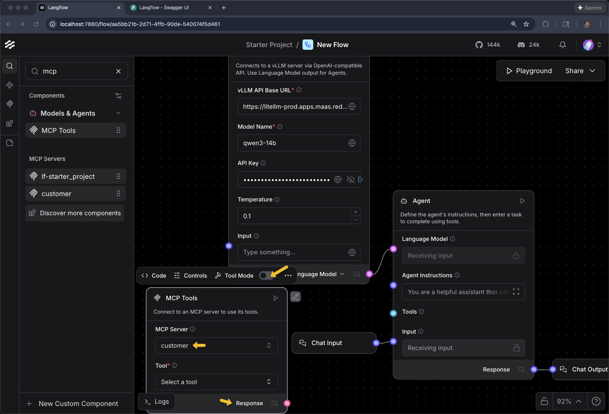Toggle API Key visibility eye icon
The image size is (609, 414).
[x=350, y=180]
